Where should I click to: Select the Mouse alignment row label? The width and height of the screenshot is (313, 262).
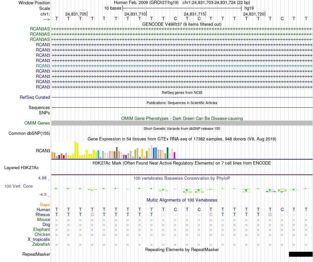[43, 220]
